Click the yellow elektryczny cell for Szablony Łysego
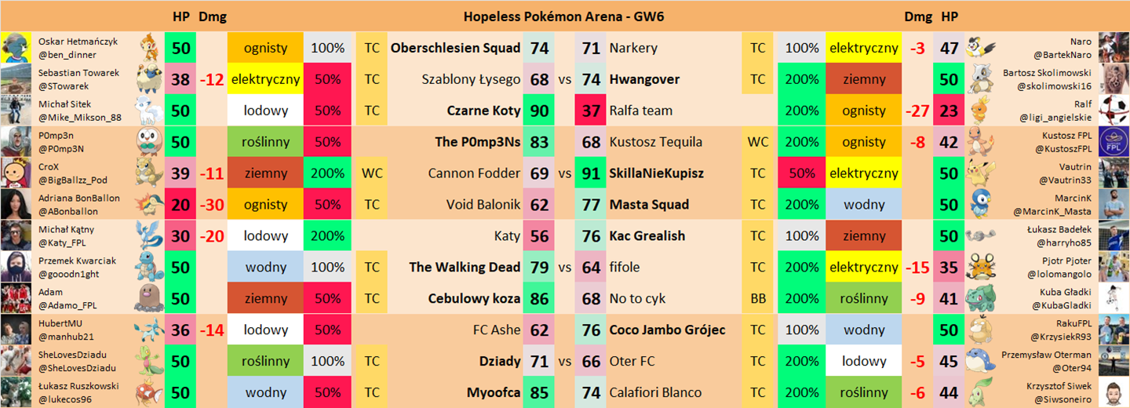The height and width of the screenshot is (408, 1130). 265,79
